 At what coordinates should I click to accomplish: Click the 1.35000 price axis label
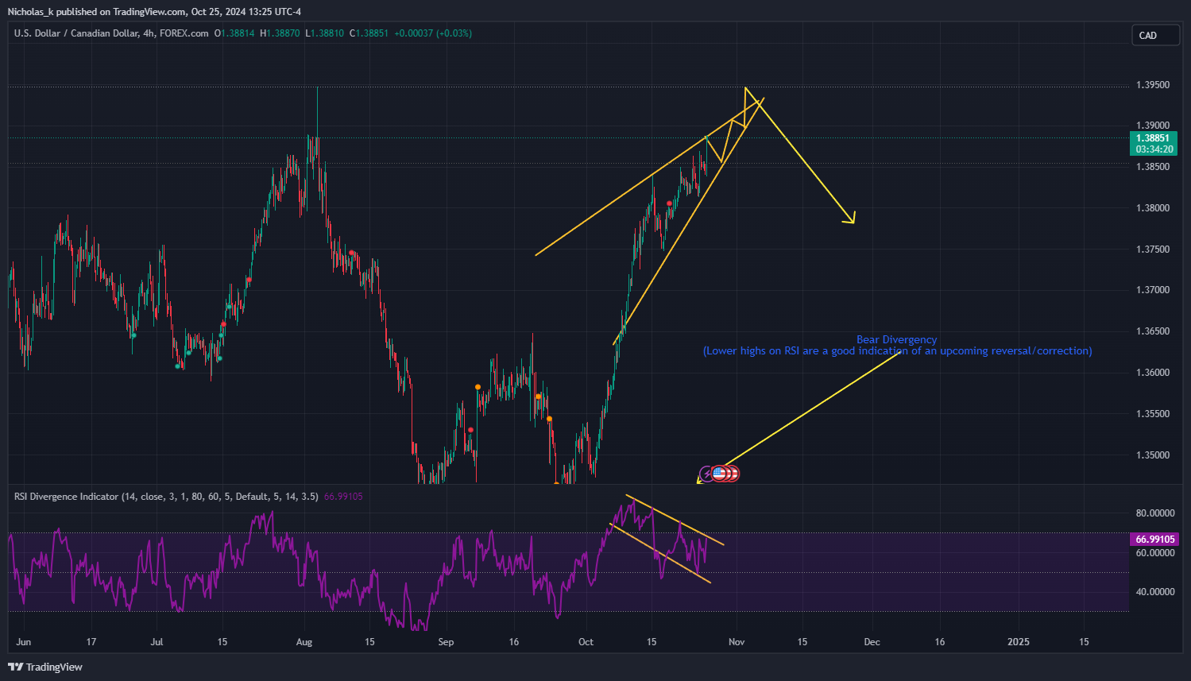pos(1153,455)
